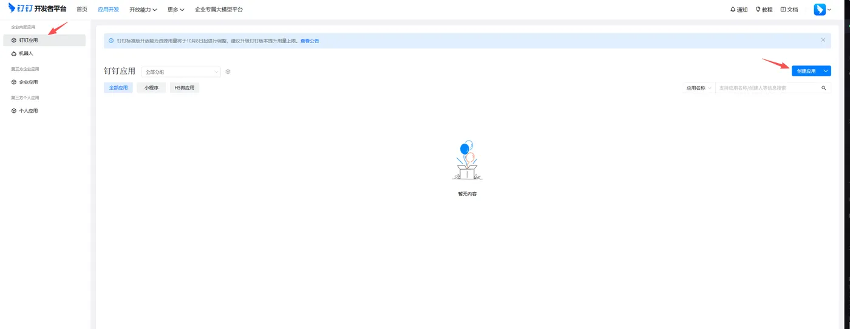Click the search magnifier icon
Image resolution: width=850 pixels, height=329 pixels.
[x=824, y=88]
